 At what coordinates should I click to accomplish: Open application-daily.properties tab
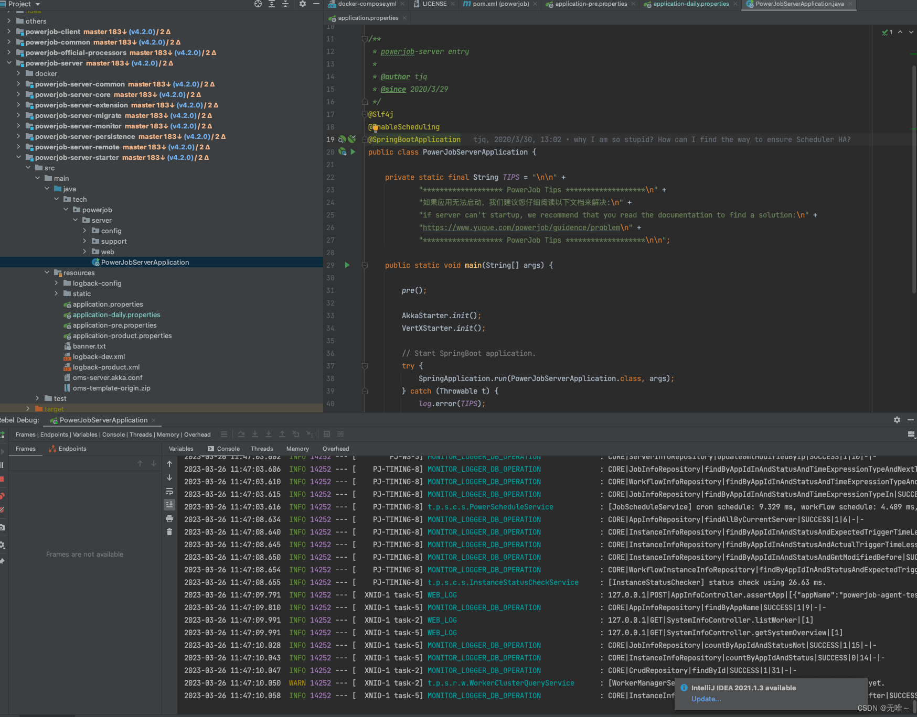coord(691,4)
